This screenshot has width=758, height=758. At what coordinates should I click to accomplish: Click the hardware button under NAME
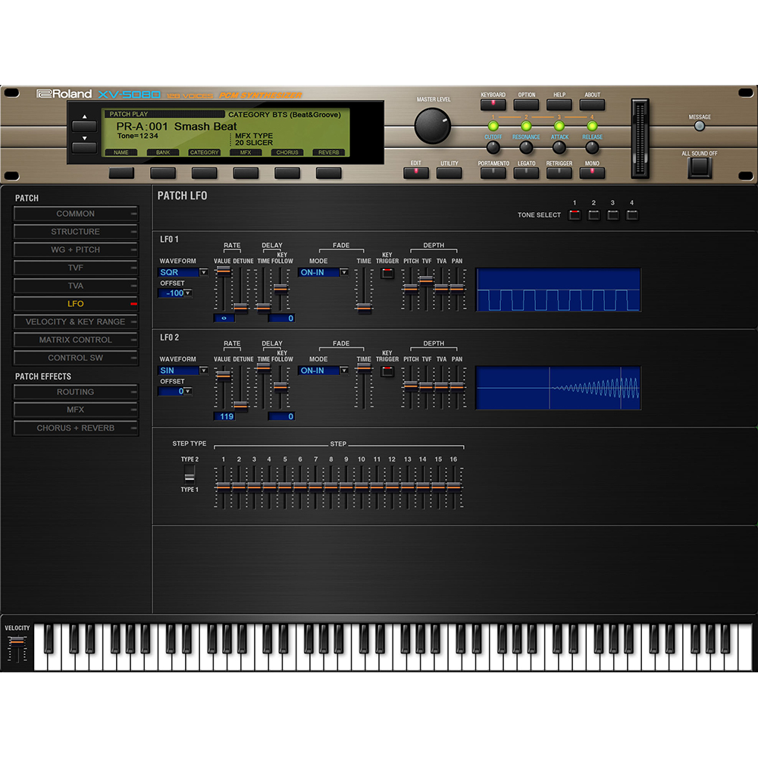121,173
